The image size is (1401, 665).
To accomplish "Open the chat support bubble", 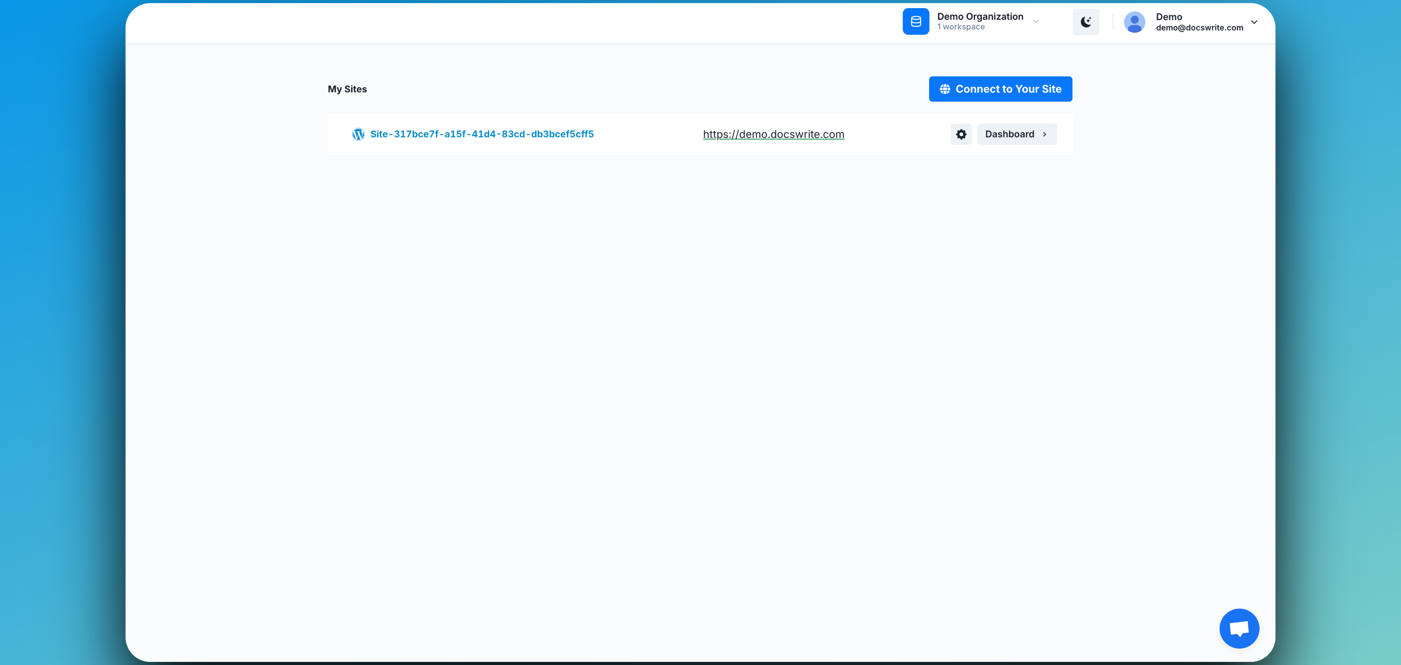I will tap(1239, 629).
